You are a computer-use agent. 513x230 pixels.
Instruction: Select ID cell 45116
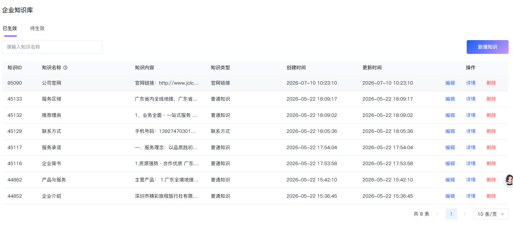pos(15,164)
